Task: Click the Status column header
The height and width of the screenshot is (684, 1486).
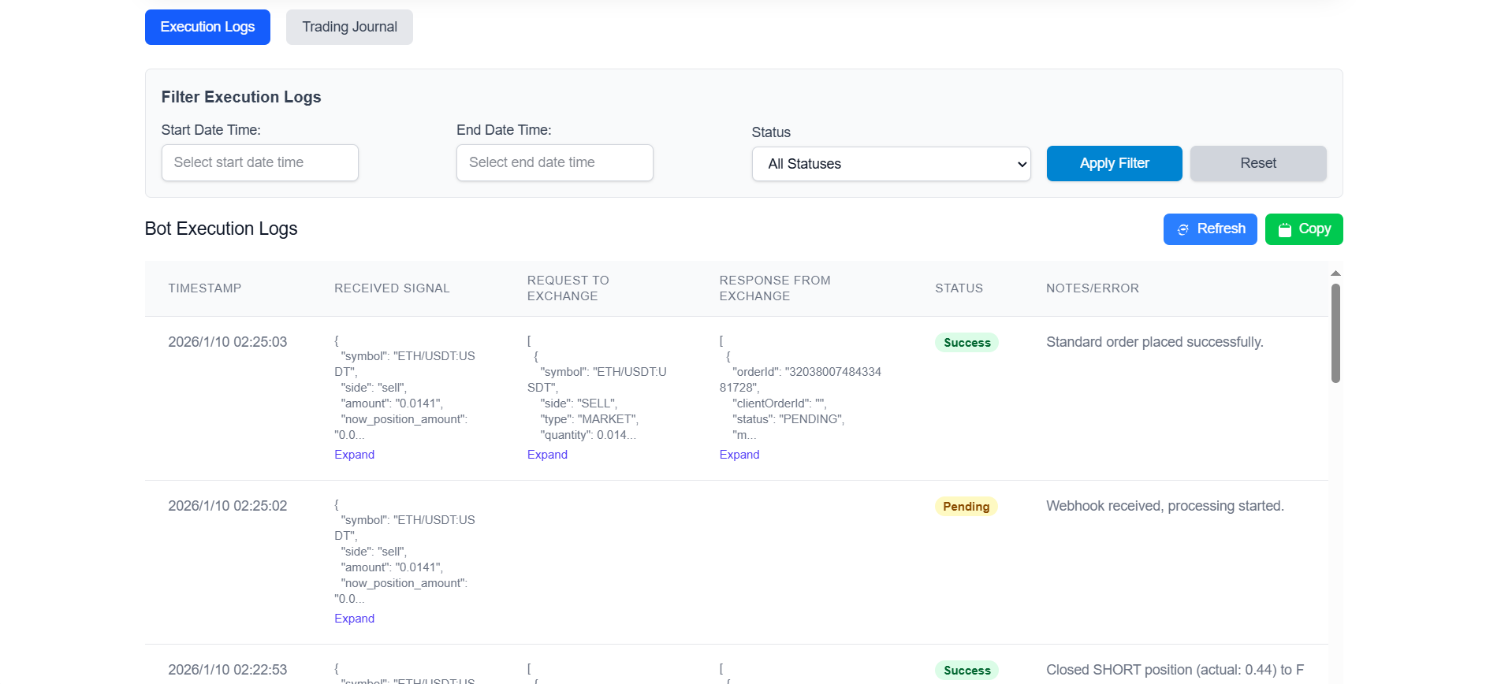Action: [959, 288]
